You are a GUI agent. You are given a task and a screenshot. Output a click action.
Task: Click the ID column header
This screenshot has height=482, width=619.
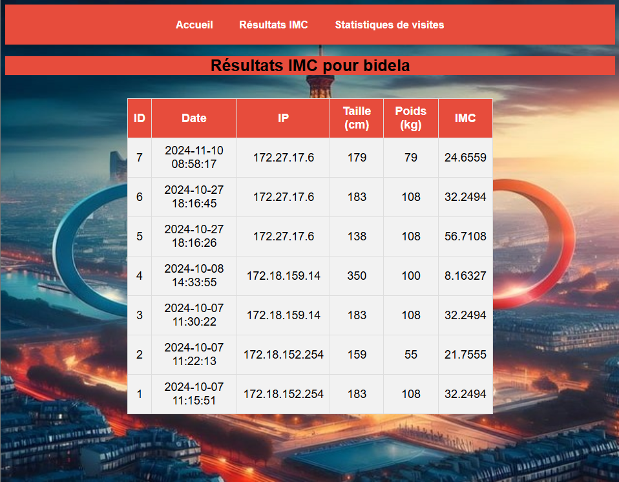pyautogui.click(x=140, y=118)
